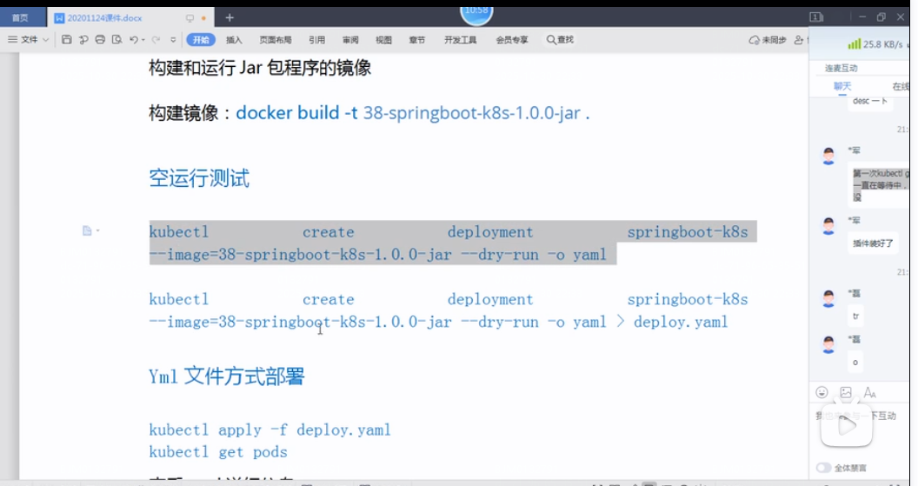Click the share collaborator person icon
This screenshot has width=918, height=486.
pos(799,40)
